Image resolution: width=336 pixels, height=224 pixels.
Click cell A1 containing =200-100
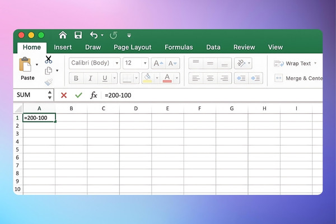click(39, 118)
